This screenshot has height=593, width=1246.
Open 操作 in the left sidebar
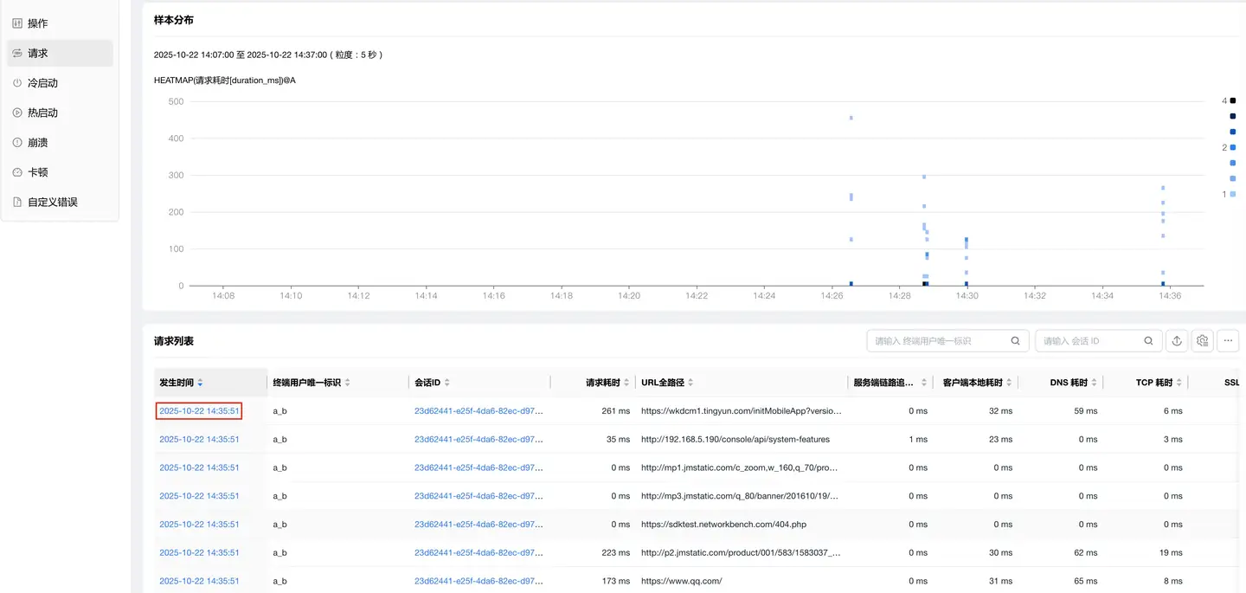click(x=37, y=23)
